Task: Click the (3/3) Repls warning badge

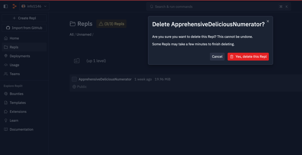Action: pyautogui.click(x=111, y=24)
